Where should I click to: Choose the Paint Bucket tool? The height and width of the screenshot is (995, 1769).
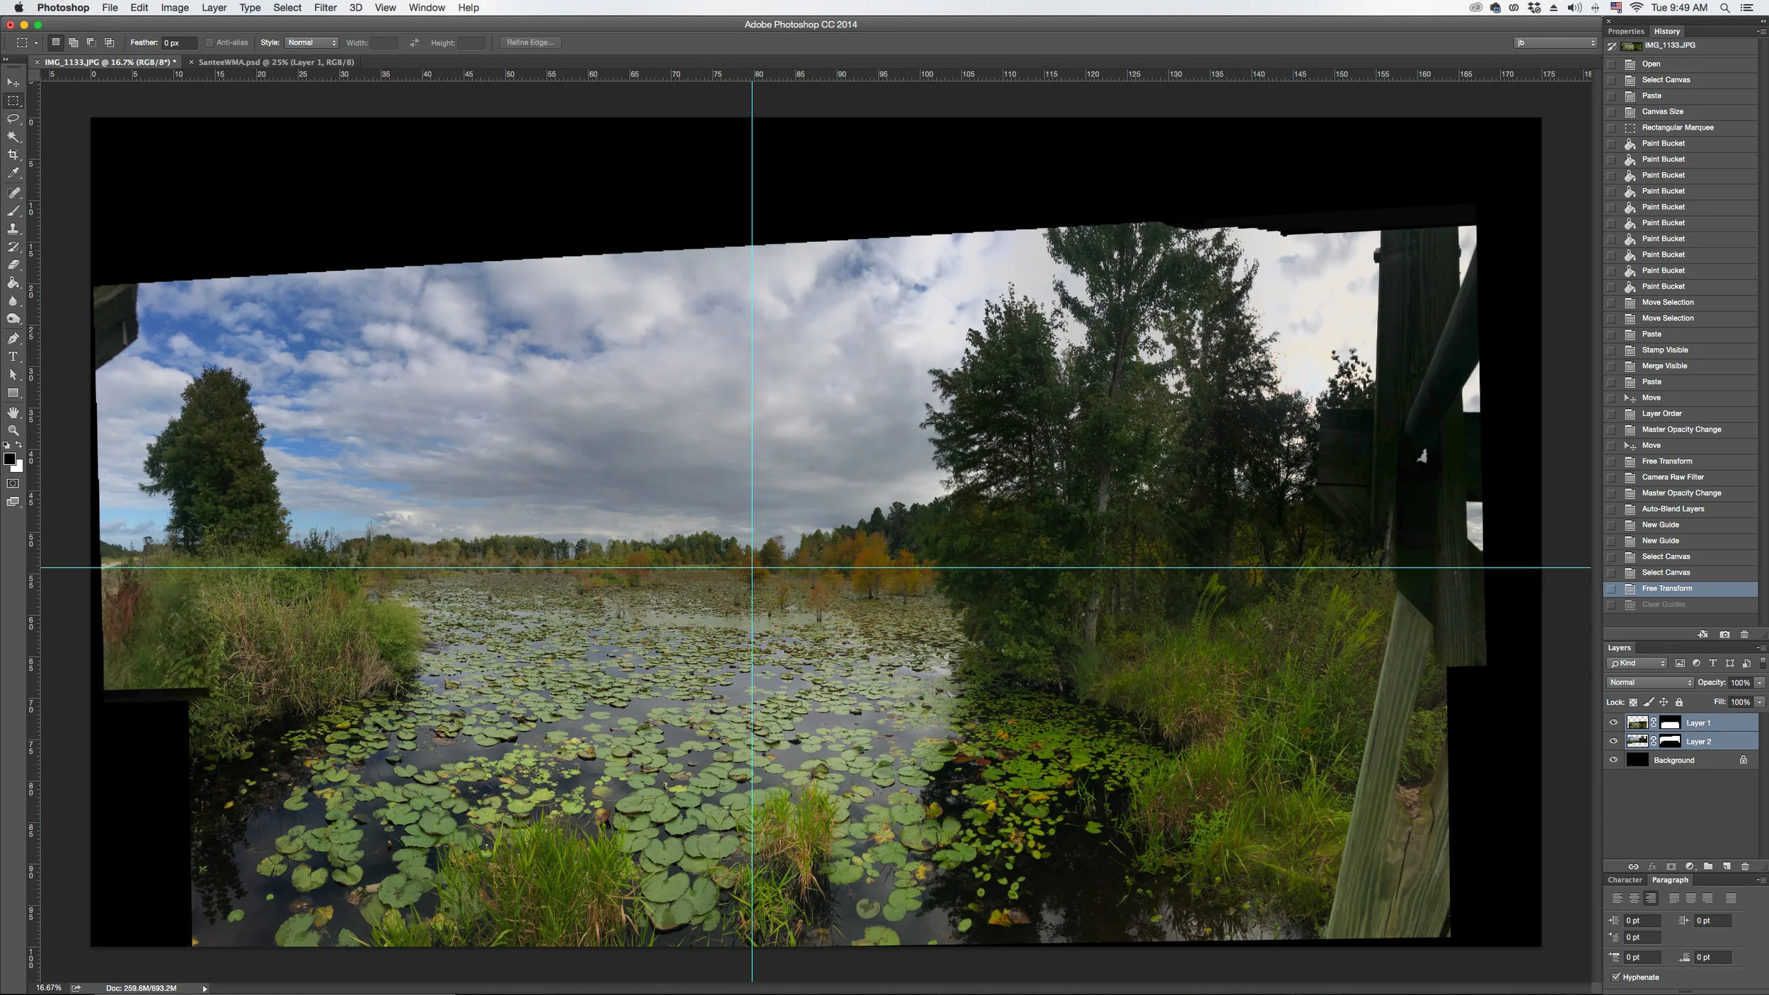(x=13, y=283)
